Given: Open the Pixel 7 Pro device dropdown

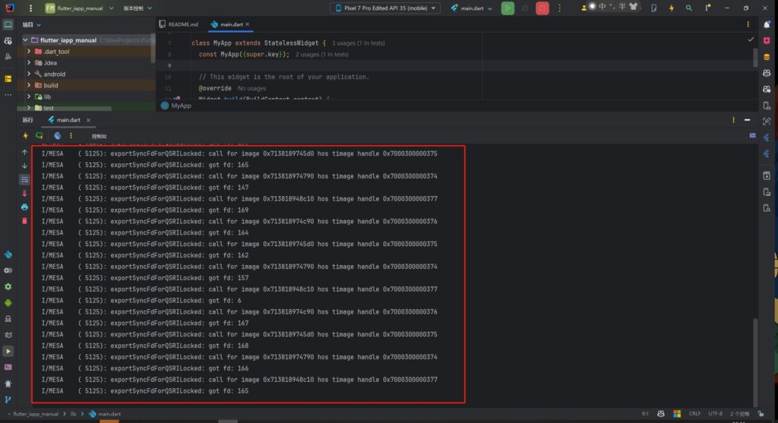Looking at the screenshot, I should pos(385,8).
